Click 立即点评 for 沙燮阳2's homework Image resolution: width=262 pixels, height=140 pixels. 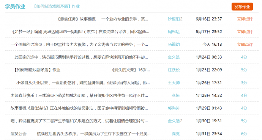[245, 19]
